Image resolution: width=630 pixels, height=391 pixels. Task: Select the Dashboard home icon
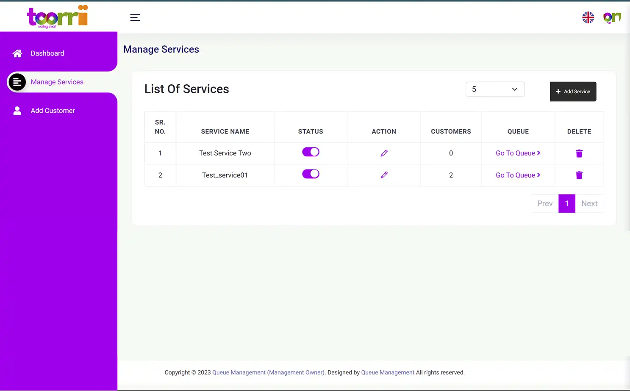(x=17, y=53)
